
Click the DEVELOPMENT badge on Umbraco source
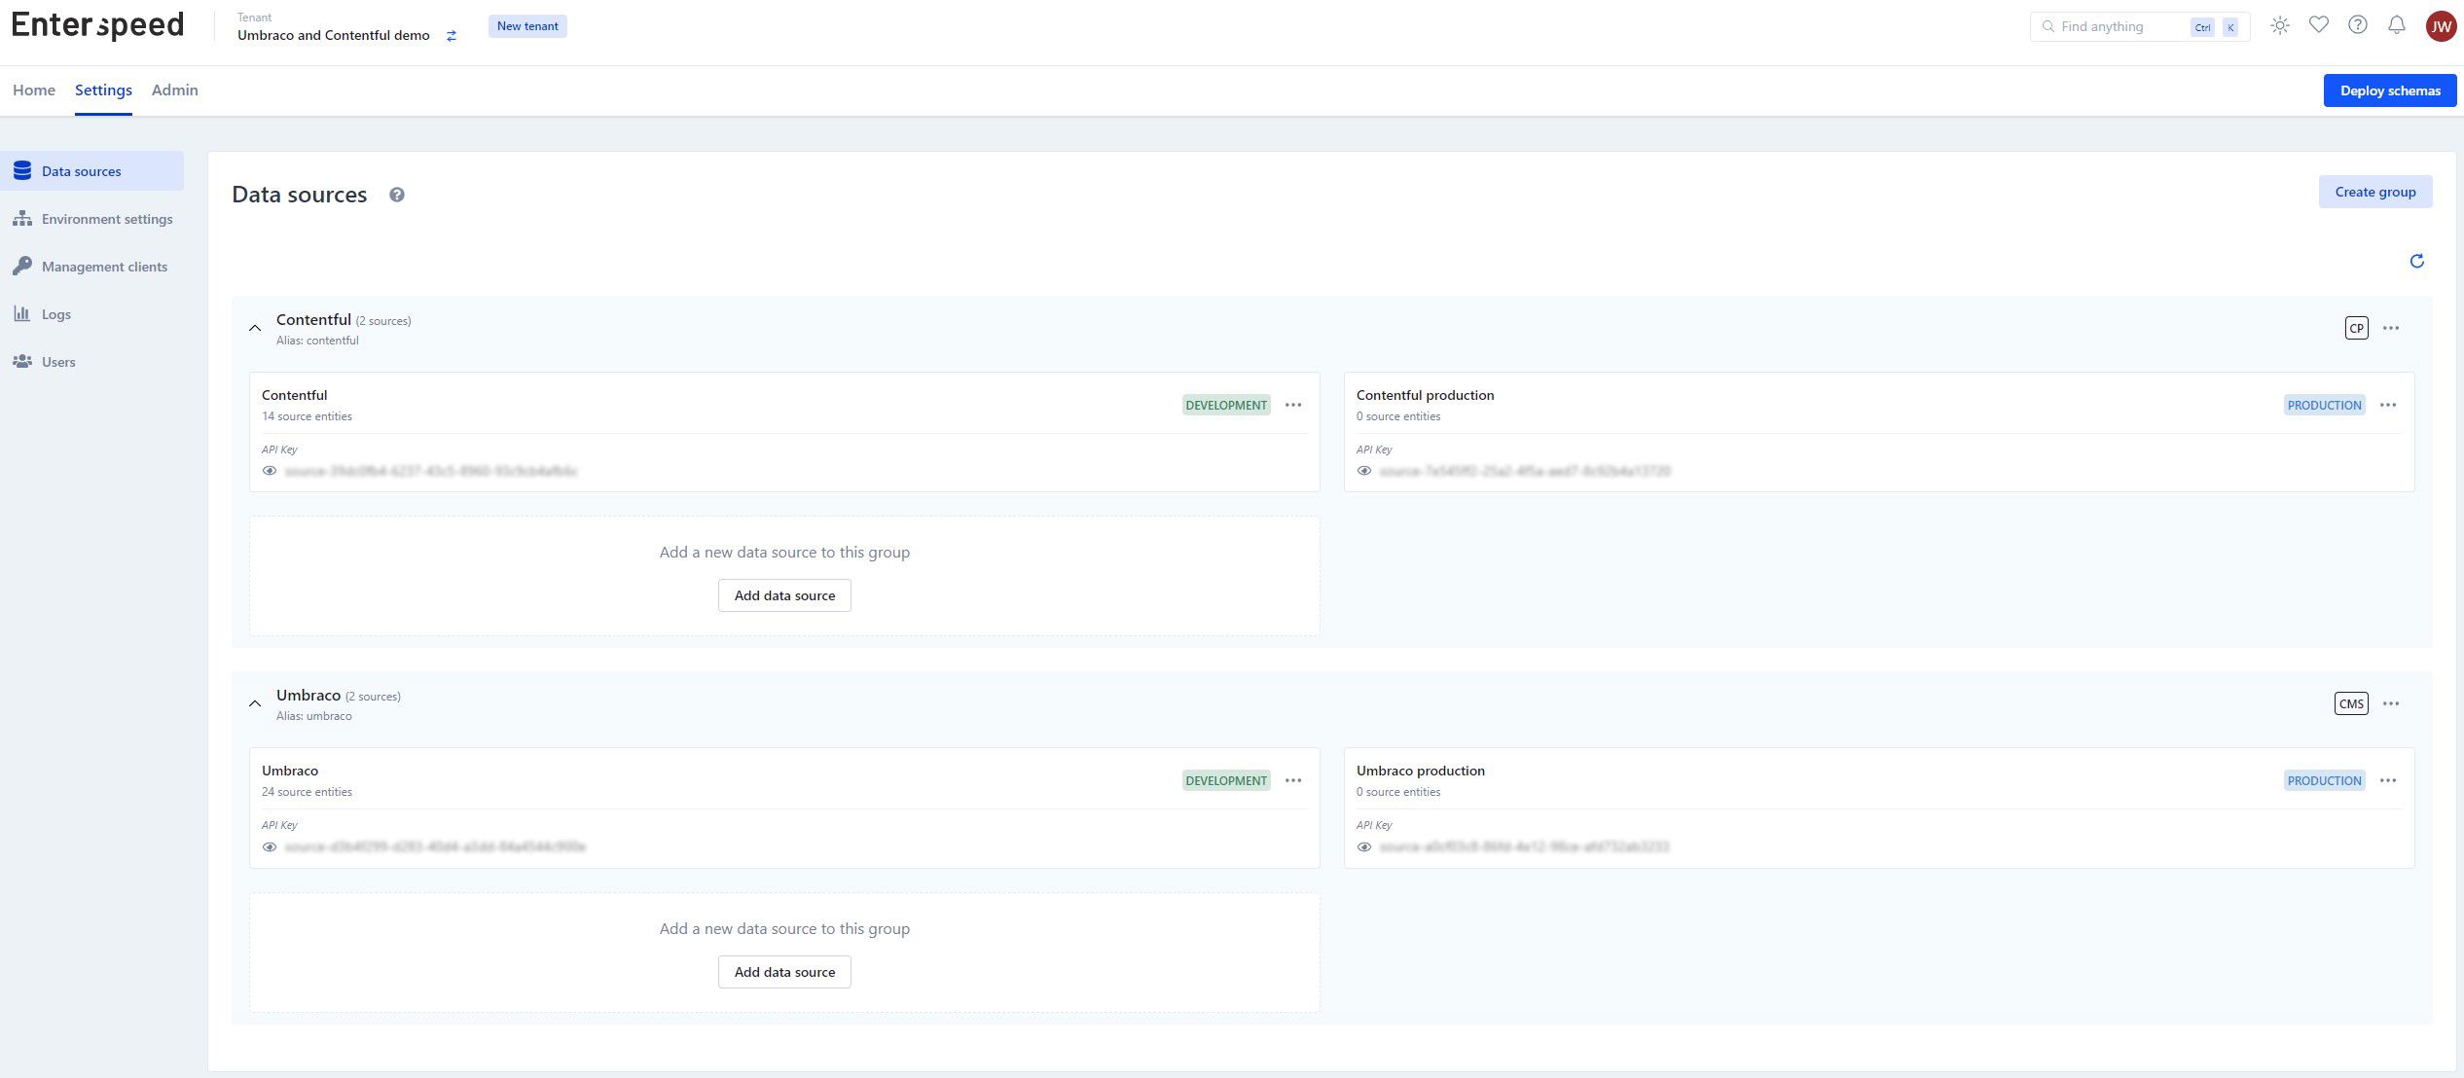[x=1226, y=780]
